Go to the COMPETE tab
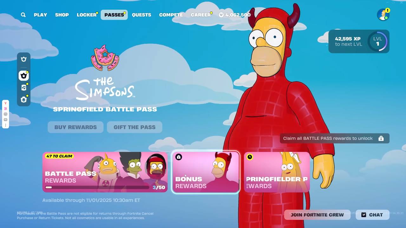Screen dimensions: 406x228 (x=171, y=15)
